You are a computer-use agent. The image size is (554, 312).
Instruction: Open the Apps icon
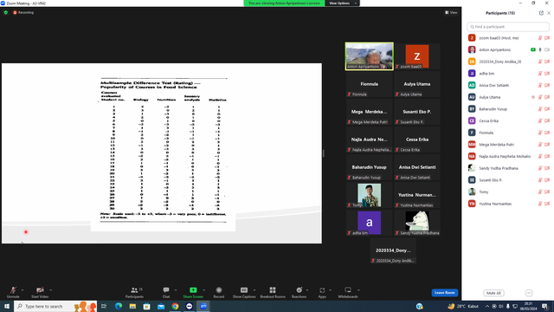322,290
